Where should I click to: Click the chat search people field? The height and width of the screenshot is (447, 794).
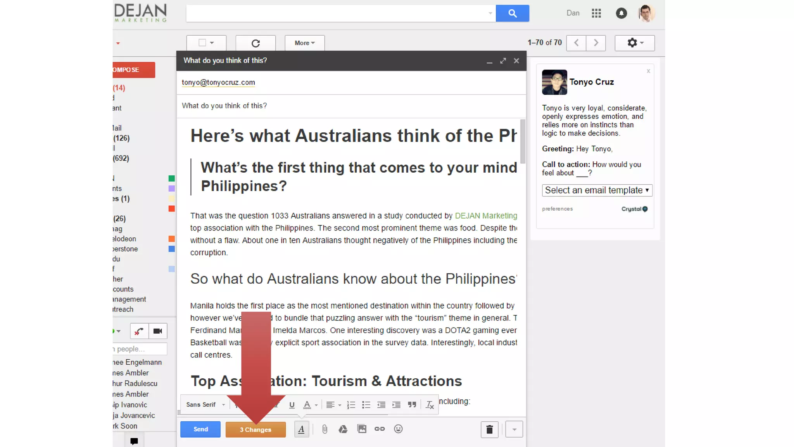140,349
